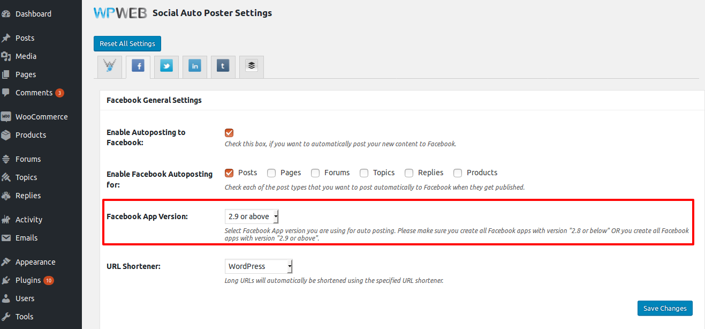Disable the Enable Autoposting to Facebook checkbox
The image size is (705, 329).
click(229, 133)
